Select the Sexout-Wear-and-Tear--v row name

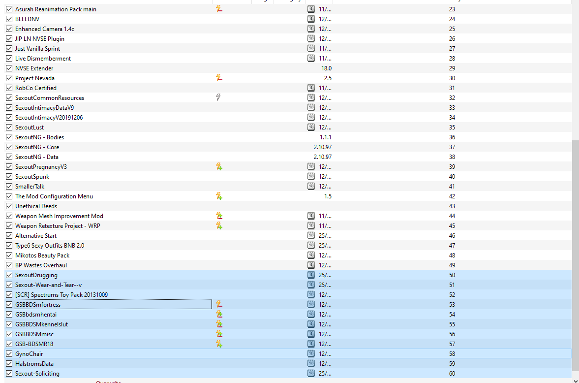coord(48,285)
